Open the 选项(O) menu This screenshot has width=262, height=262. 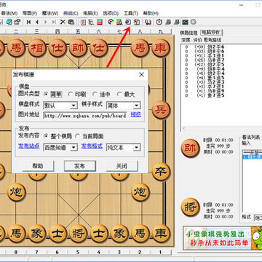[111, 13]
